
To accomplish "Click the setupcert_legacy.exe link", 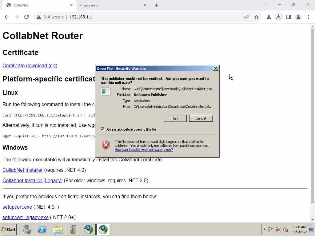I will point(25,217).
